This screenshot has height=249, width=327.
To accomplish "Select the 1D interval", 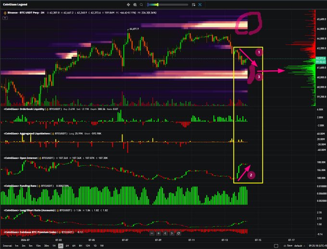I will [x=95, y=246].
